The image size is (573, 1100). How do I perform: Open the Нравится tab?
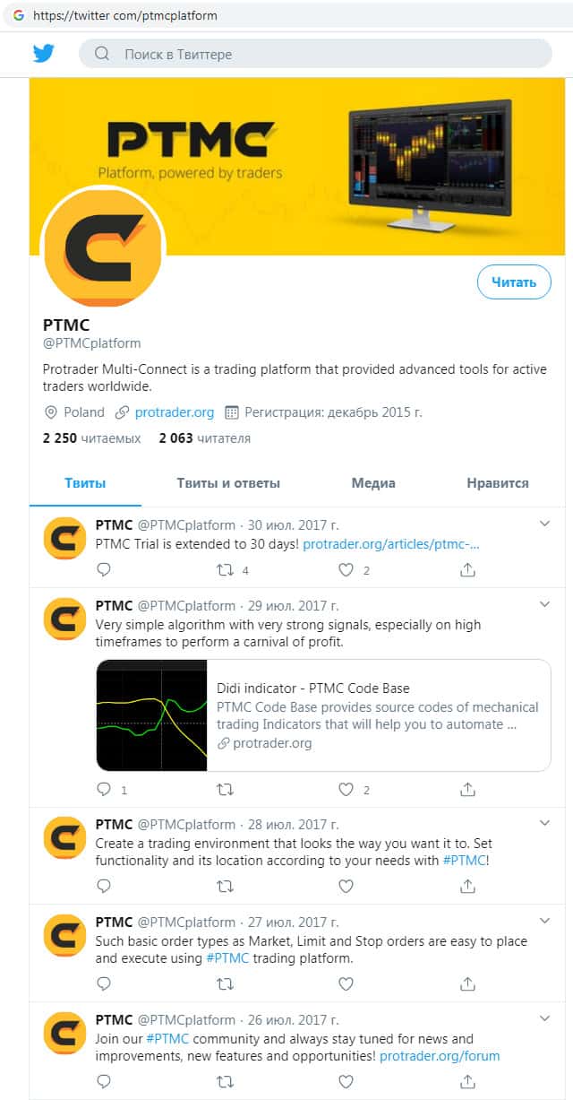498,483
